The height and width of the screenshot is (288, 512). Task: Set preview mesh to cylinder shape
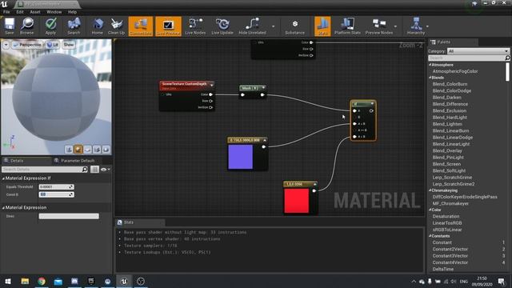click(69, 150)
